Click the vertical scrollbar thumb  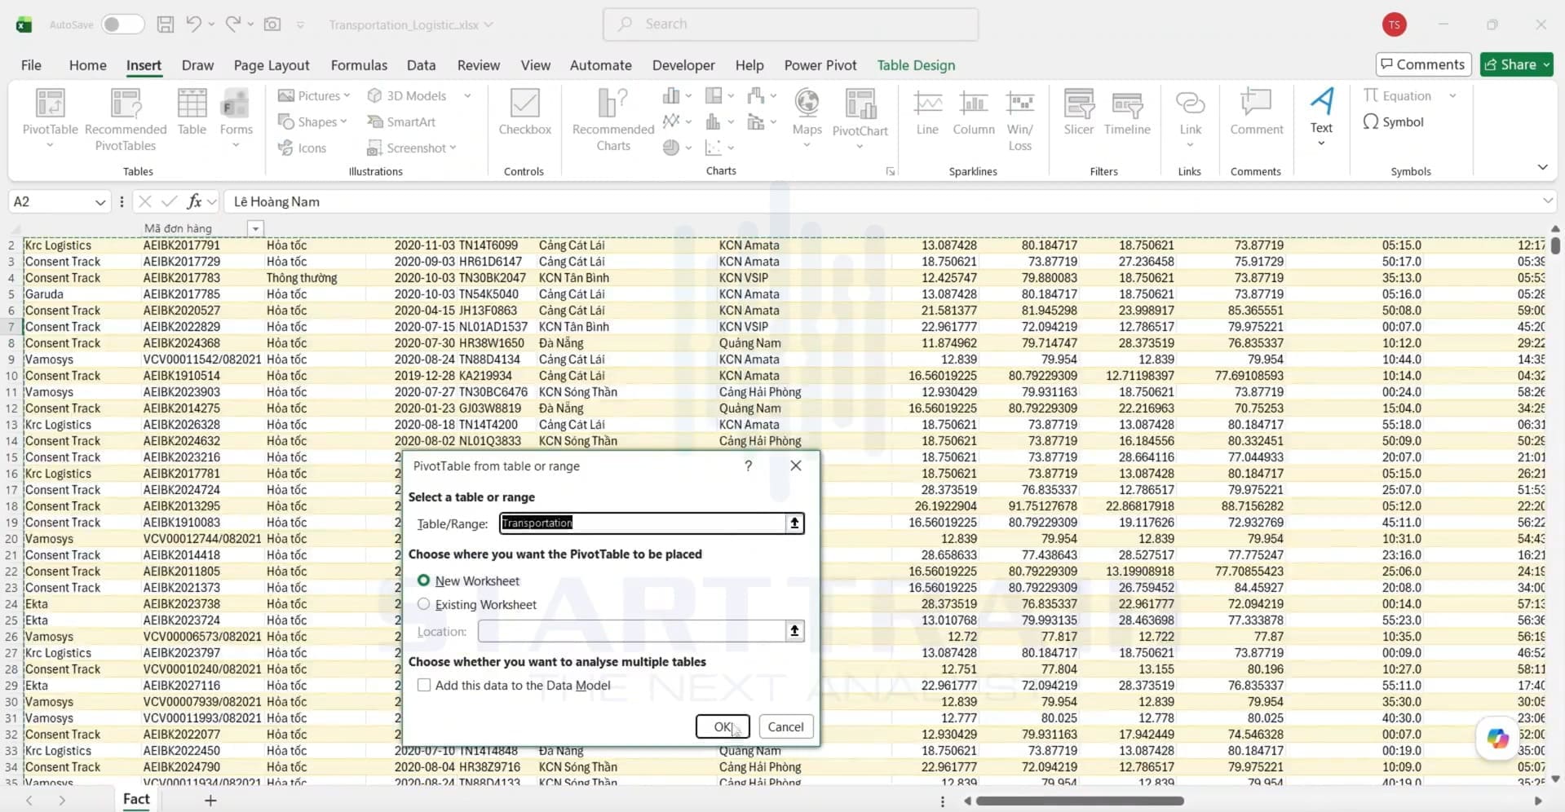tap(1555, 245)
